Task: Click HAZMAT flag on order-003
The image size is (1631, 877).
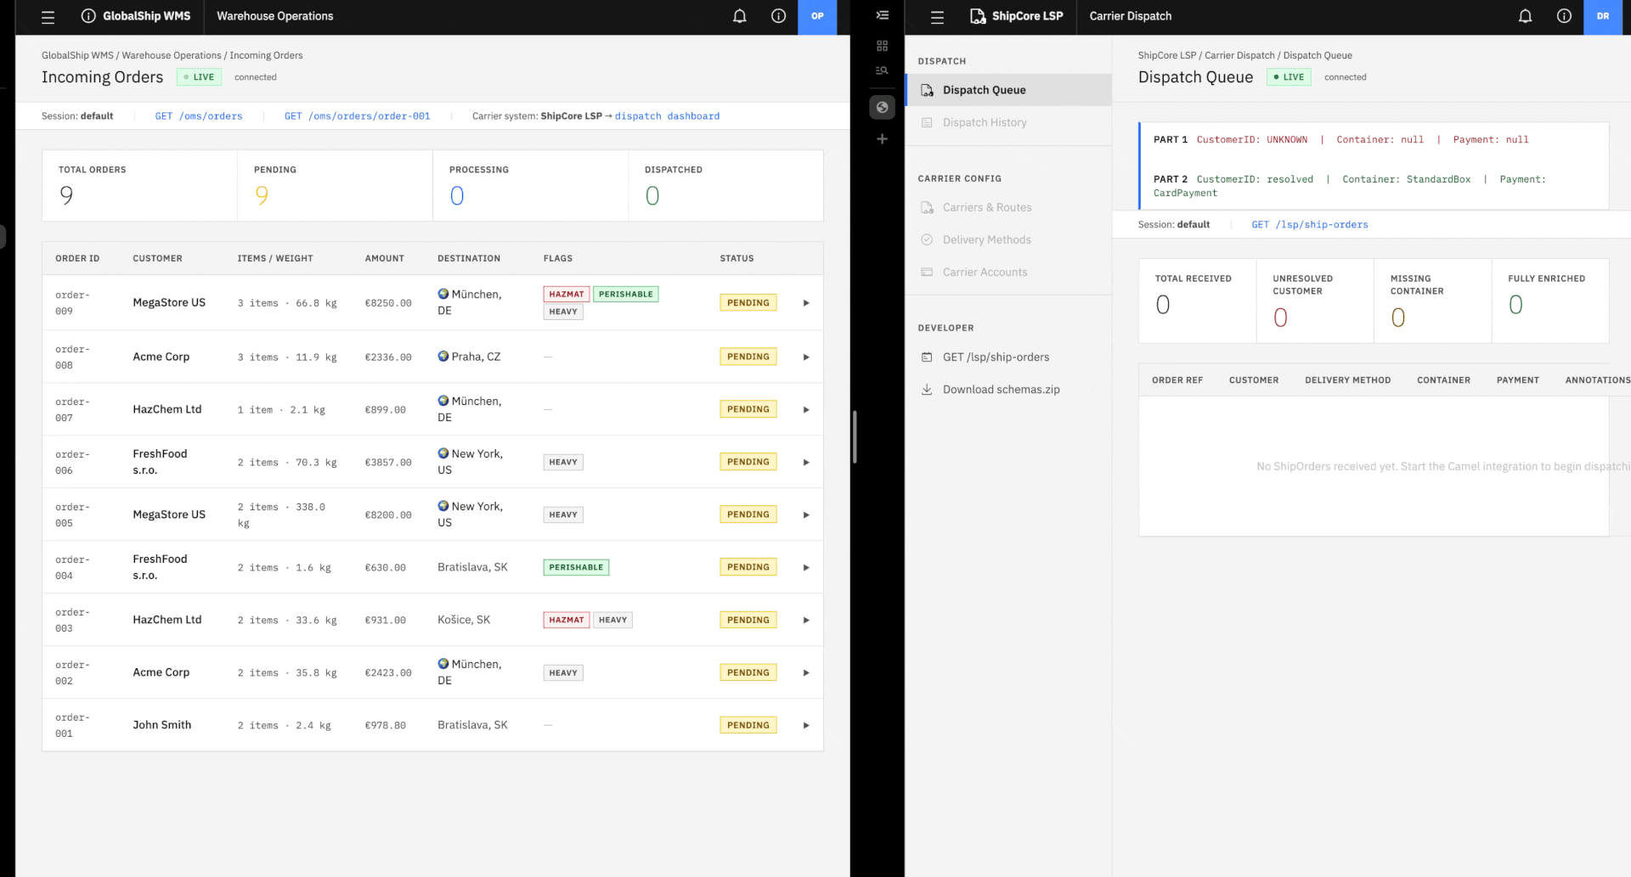Action: (x=567, y=621)
